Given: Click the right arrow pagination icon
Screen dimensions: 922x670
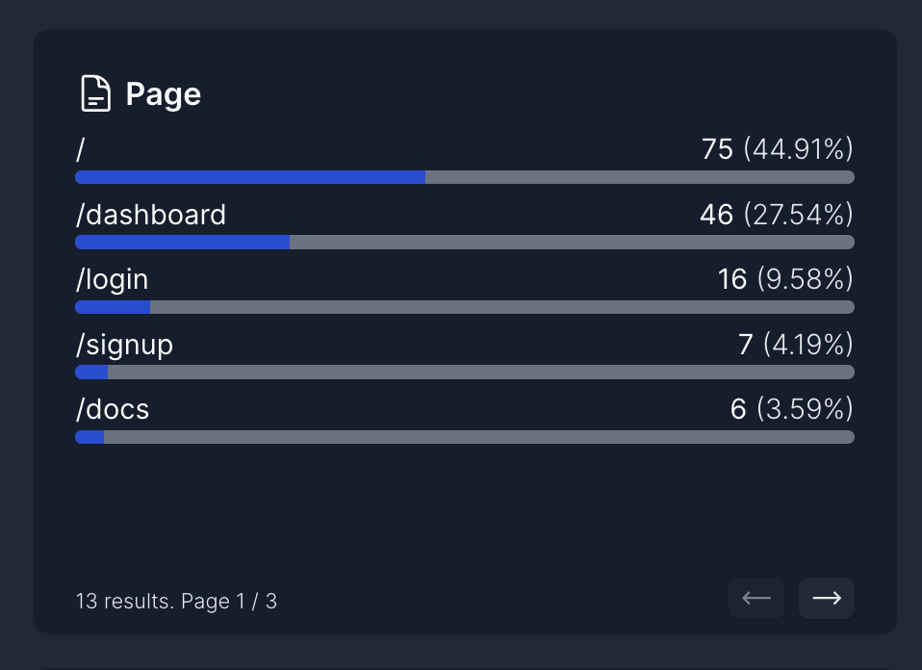Looking at the screenshot, I should click(826, 598).
